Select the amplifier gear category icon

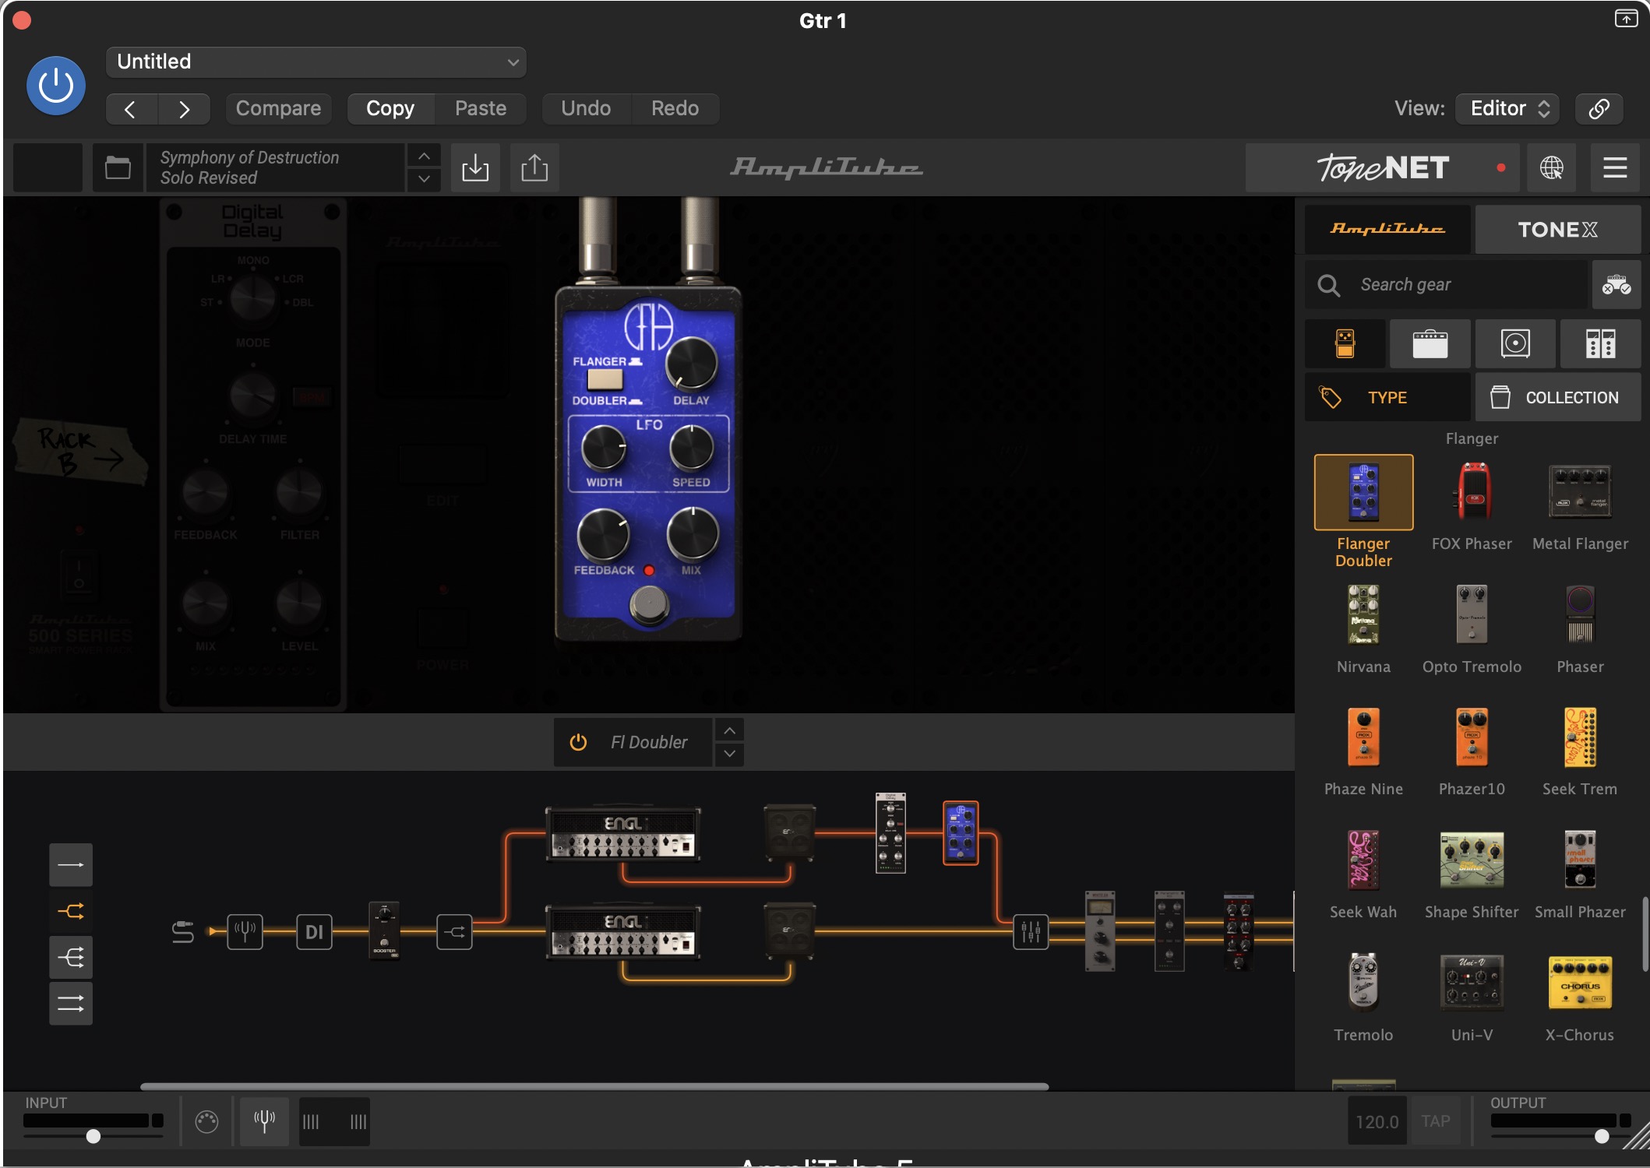[1430, 343]
